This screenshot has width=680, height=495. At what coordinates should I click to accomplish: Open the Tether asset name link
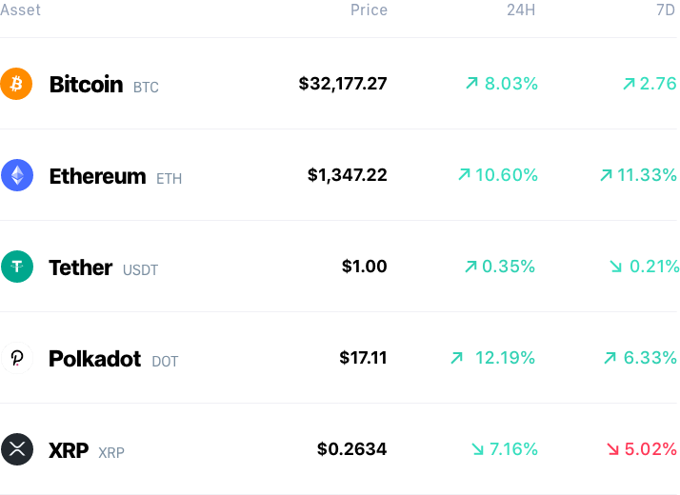(x=81, y=267)
